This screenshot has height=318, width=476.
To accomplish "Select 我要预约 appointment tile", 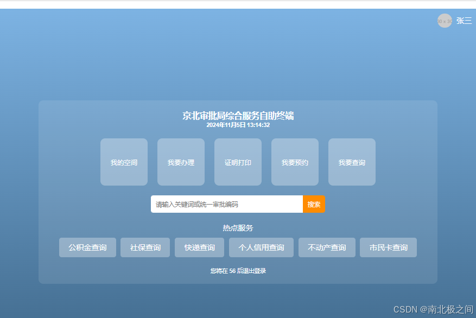I will (295, 162).
